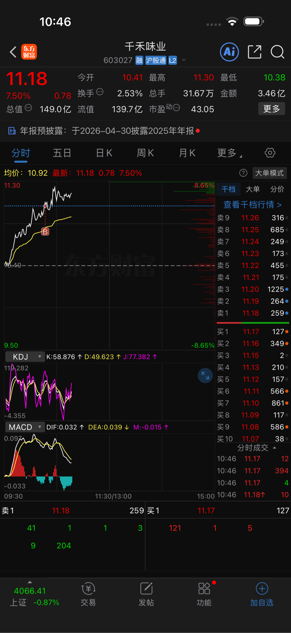The height and width of the screenshot is (633, 291).
Task: Tap the 东方财富 orange logo icon
Action: 29,52
